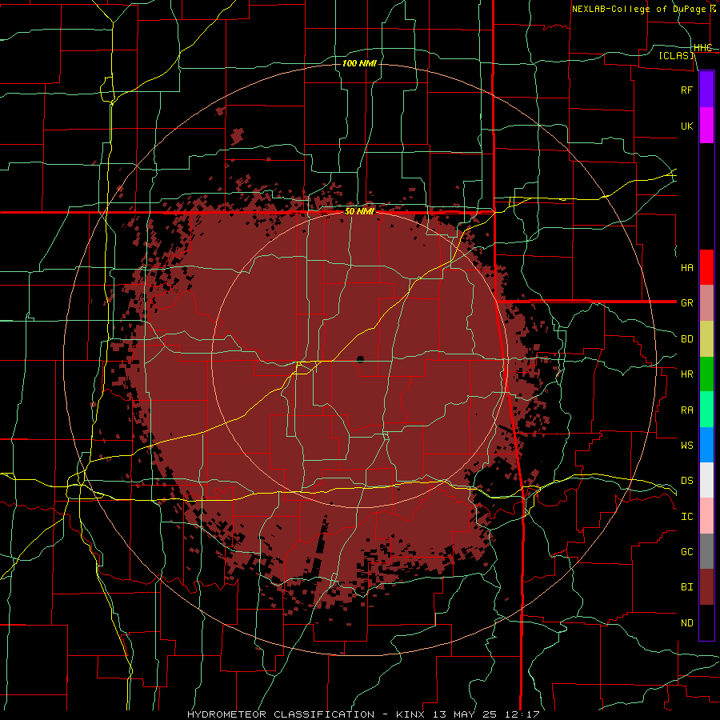Click the NEXLAB-College of DuPage text

[638, 9]
